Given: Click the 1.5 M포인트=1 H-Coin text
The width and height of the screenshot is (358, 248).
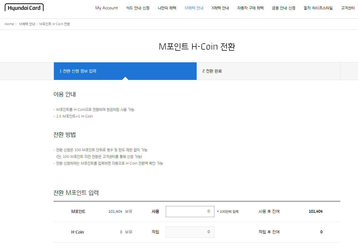Looking at the screenshot, I should [x=74, y=116].
